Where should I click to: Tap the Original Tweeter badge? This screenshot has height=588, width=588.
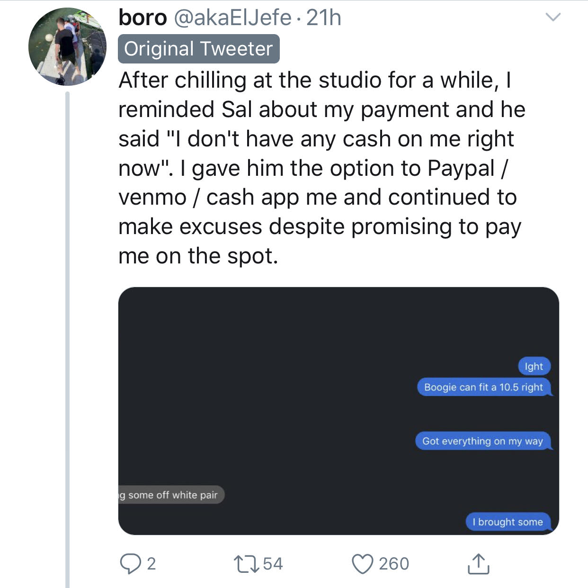199,49
